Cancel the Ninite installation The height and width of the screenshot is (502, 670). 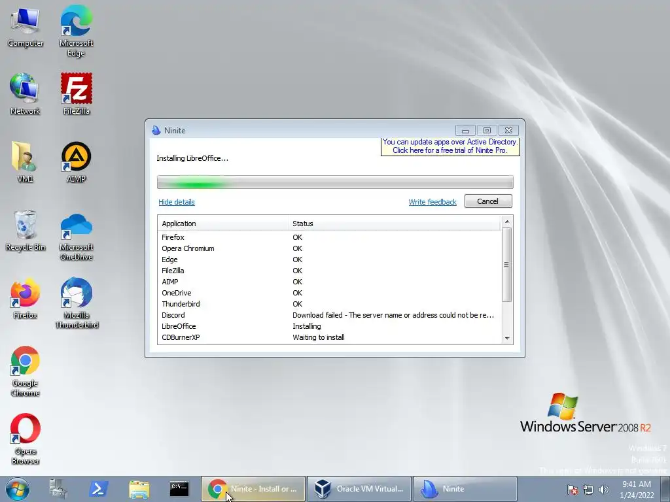[488, 201]
